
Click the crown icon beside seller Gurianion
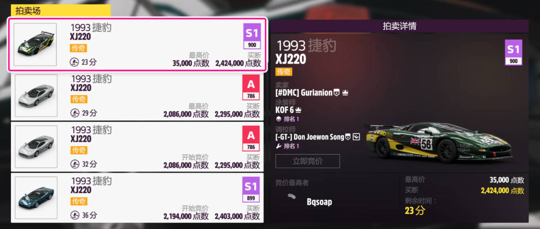pyautogui.click(x=345, y=92)
